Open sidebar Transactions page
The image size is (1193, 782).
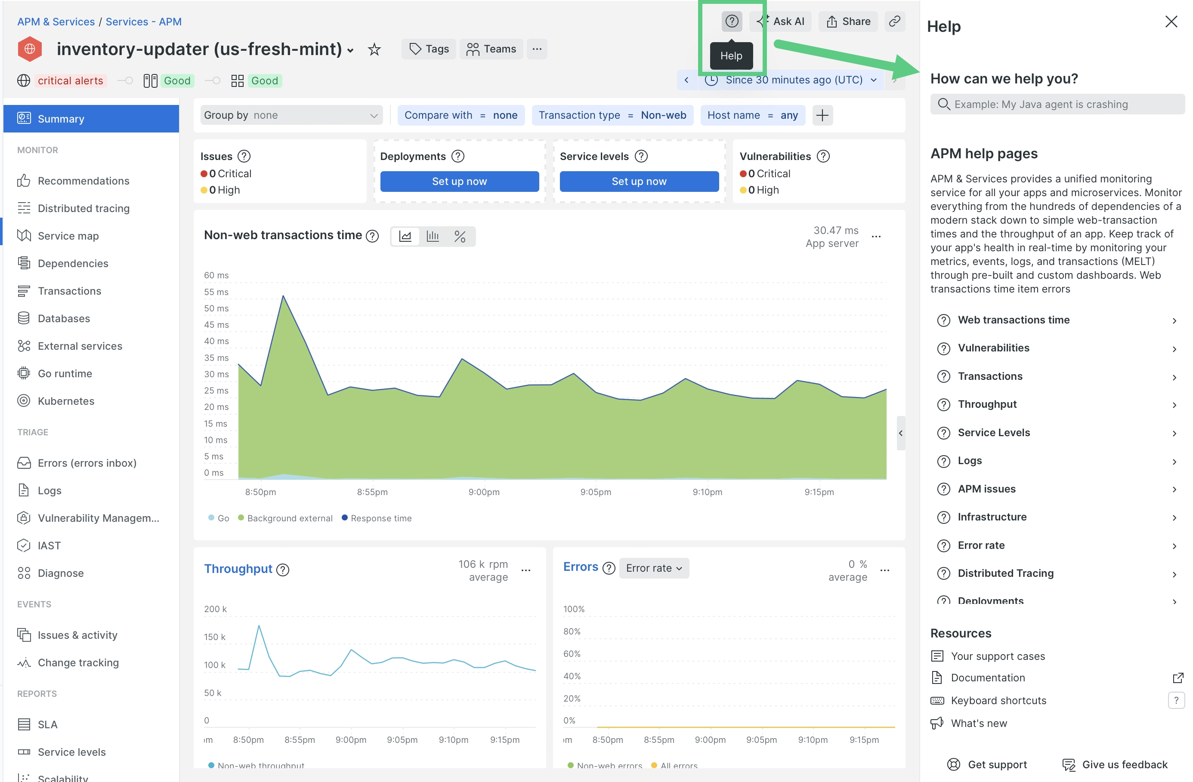pyautogui.click(x=91, y=291)
